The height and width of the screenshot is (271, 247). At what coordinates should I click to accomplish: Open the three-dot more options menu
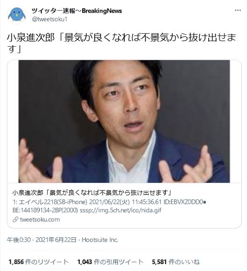238,11
